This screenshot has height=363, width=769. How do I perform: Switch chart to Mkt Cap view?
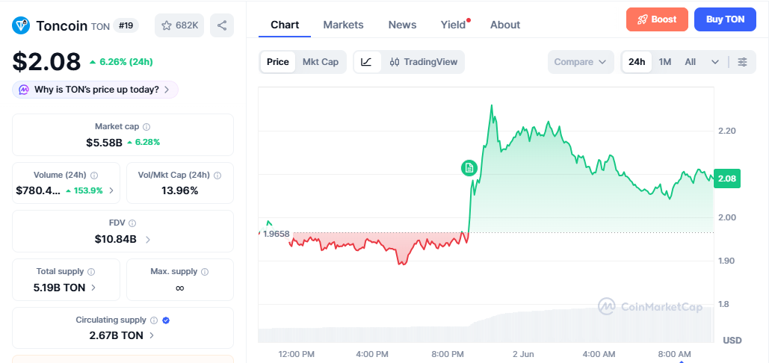(x=321, y=62)
